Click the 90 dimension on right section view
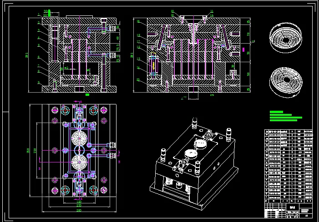319x222 pixels. pos(248,74)
